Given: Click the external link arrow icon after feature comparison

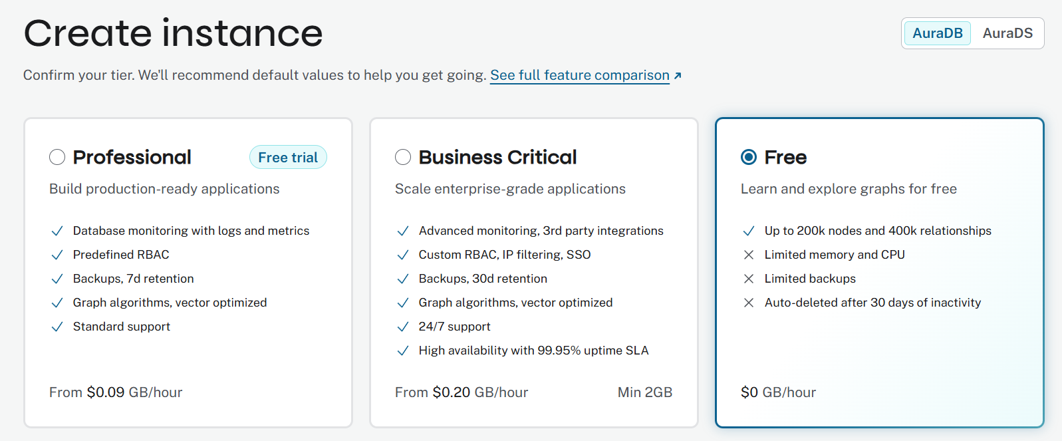Looking at the screenshot, I should (678, 76).
